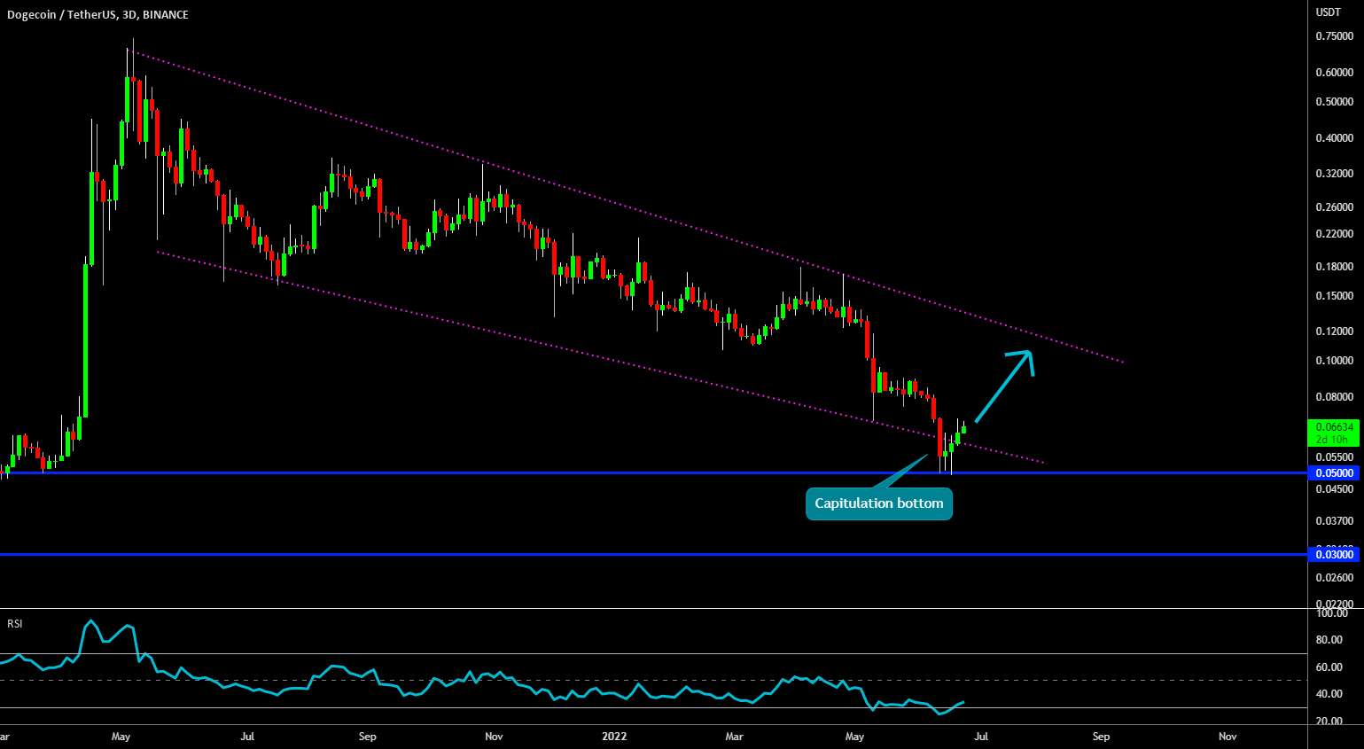Click the USDT currency label
The height and width of the screenshot is (749, 1364).
[1328, 12]
